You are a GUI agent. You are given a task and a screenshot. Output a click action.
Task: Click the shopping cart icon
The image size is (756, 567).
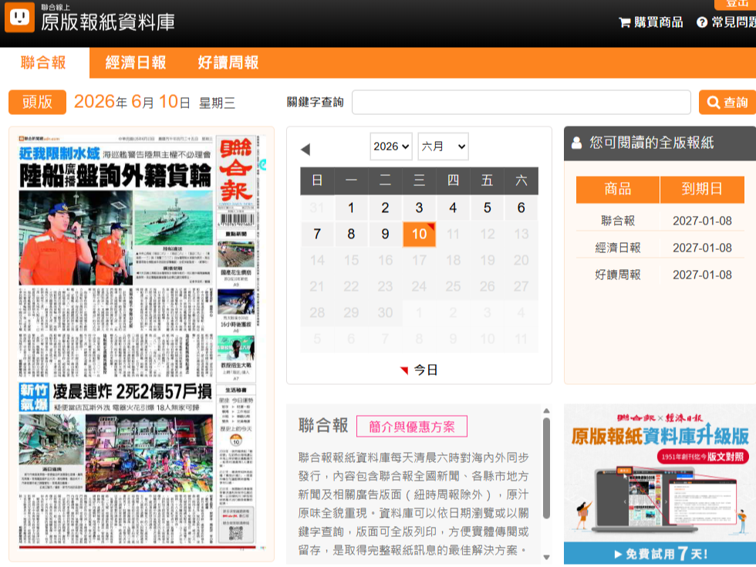tap(624, 22)
